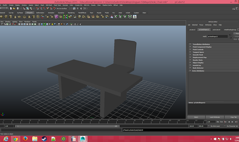This screenshot has width=239, height=142.
Task: Create a polygon cube from the shelf
Action: point(6,16)
